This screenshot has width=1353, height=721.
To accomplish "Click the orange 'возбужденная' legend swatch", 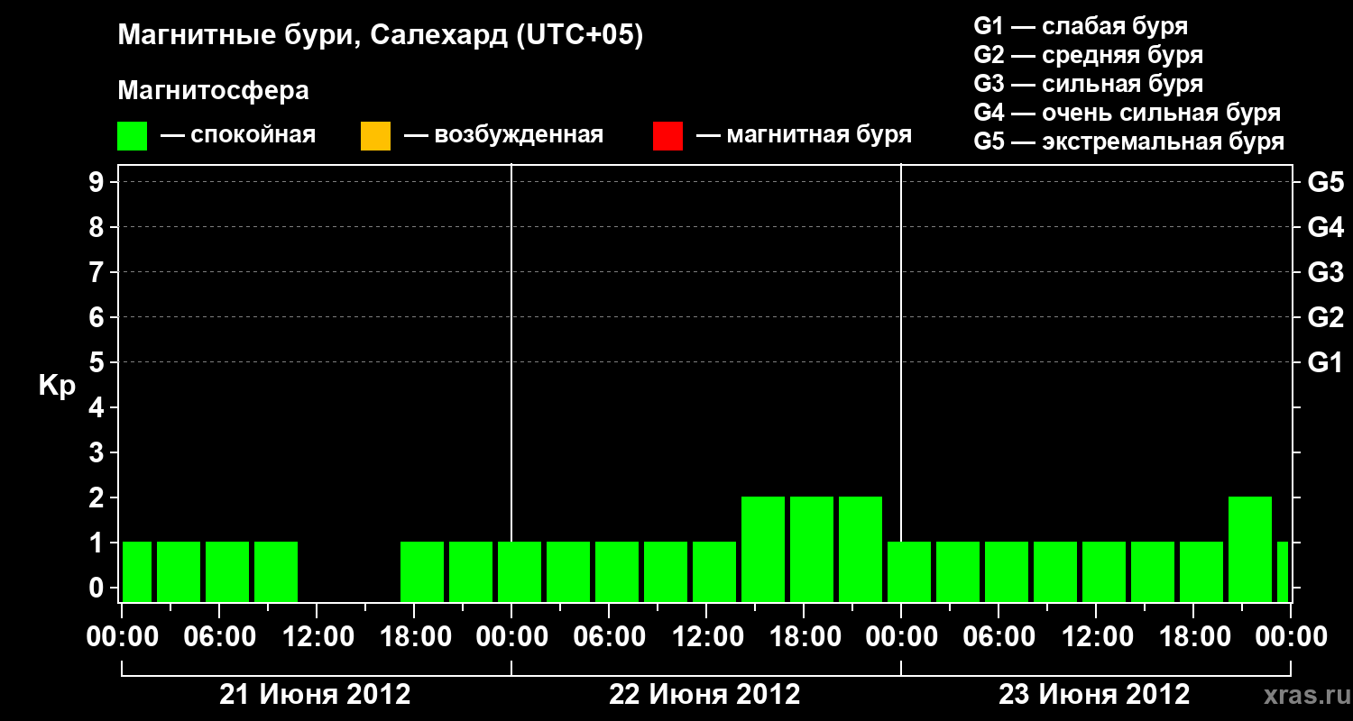I will click(375, 136).
